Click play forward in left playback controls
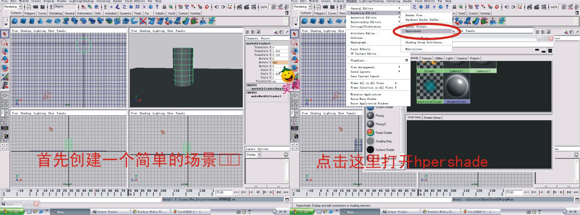The image size is (580, 215). point(265,192)
